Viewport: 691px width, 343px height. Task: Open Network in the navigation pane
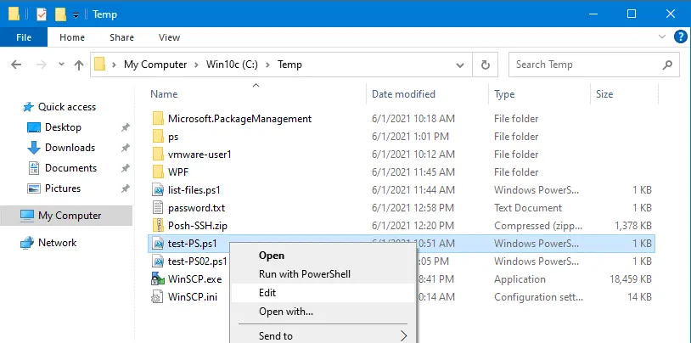pos(57,243)
